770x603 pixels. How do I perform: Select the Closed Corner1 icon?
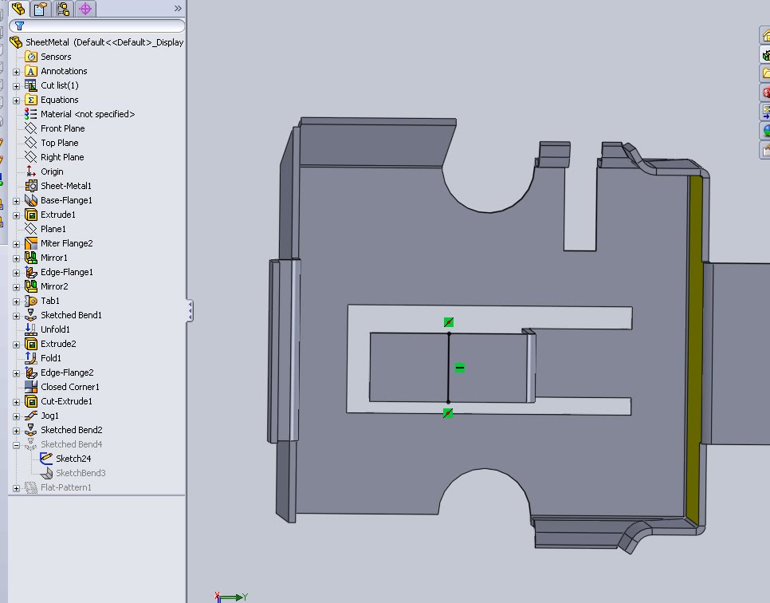click(31, 387)
